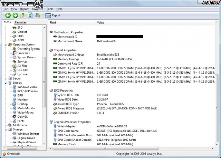221x158 pixels.
Task: Open the Report toolbar button
Action: coord(53,15)
